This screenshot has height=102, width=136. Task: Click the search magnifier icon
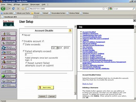[134, 9]
